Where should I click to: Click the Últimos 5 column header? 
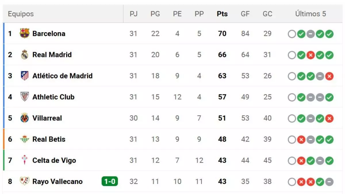click(x=310, y=14)
